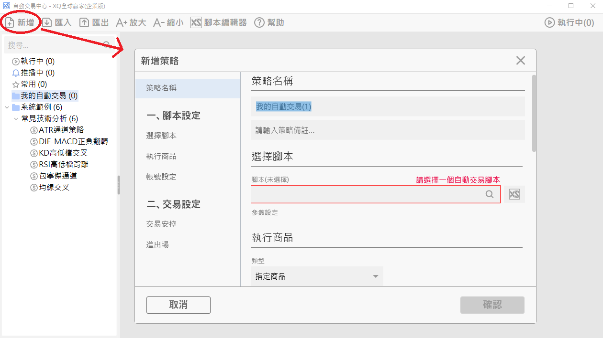
Task: Click the 取消 button
Action: coord(178,305)
